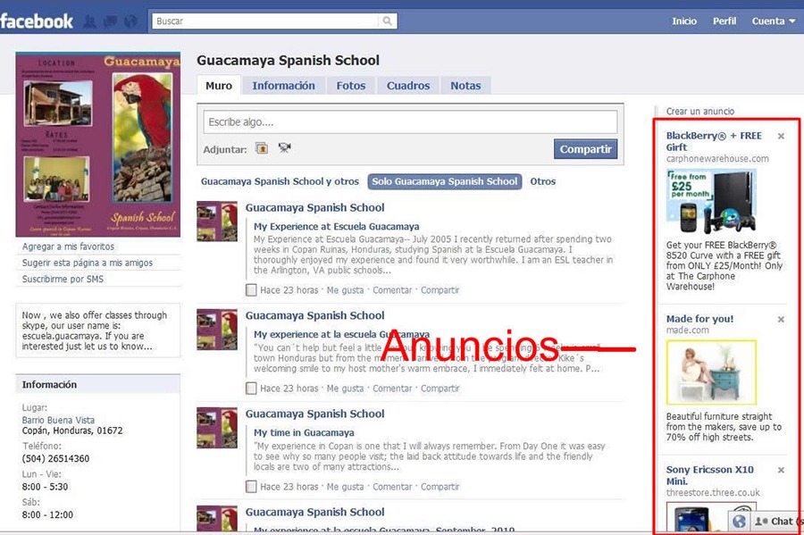
Task: Open the Notas tab
Action: pos(465,86)
